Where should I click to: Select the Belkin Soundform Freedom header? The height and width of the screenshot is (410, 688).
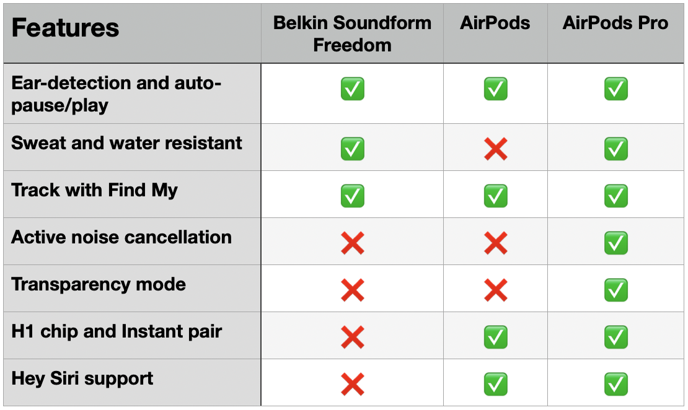(352, 34)
